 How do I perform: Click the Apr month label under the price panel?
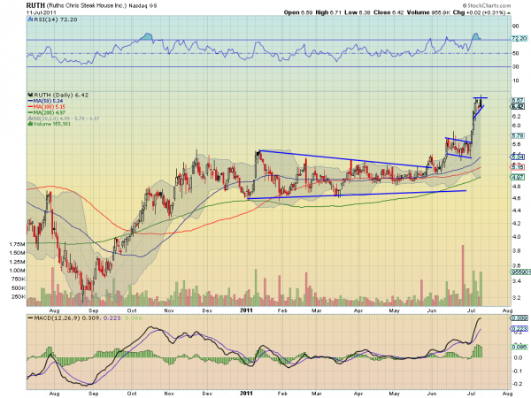coord(358,310)
